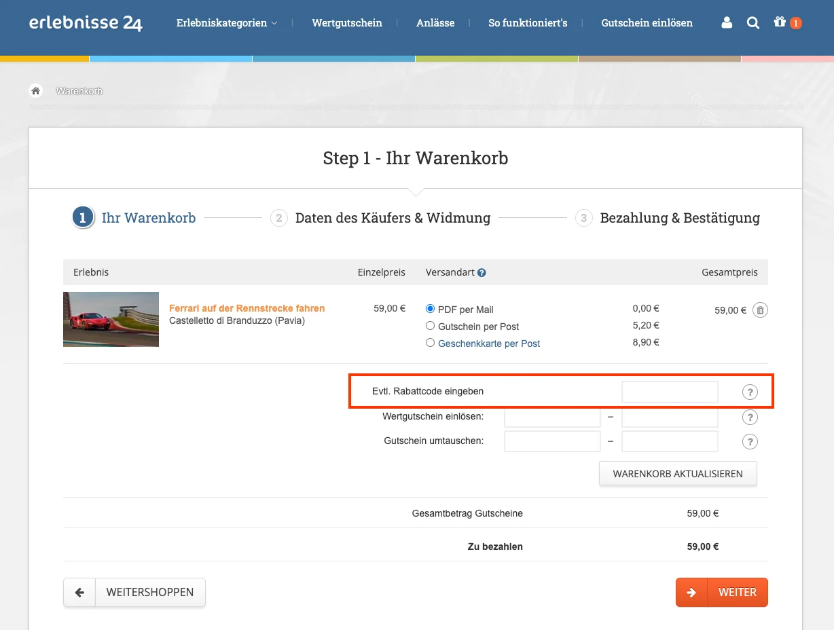
Task: Navigate to So funktioniert's in the navbar
Action: tap(528, 22)
